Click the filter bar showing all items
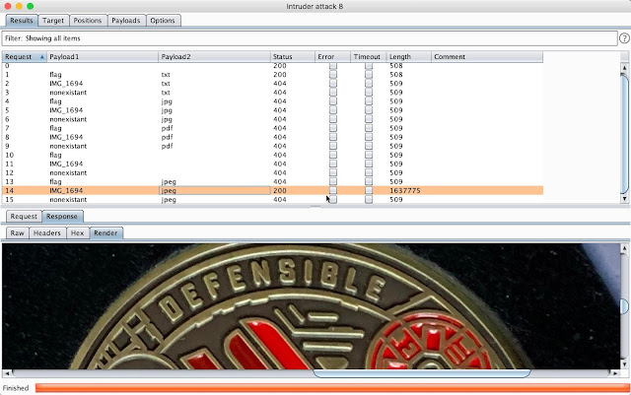 tap(310, 38)
